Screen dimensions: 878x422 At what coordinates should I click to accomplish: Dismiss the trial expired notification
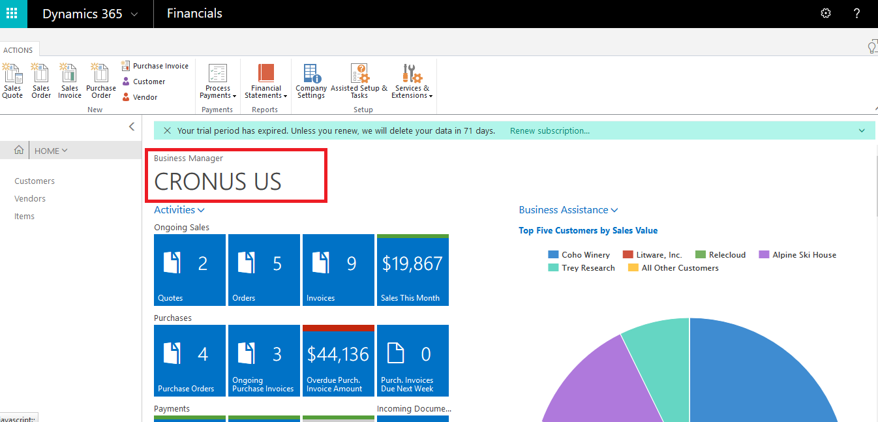tap(167, 130)
